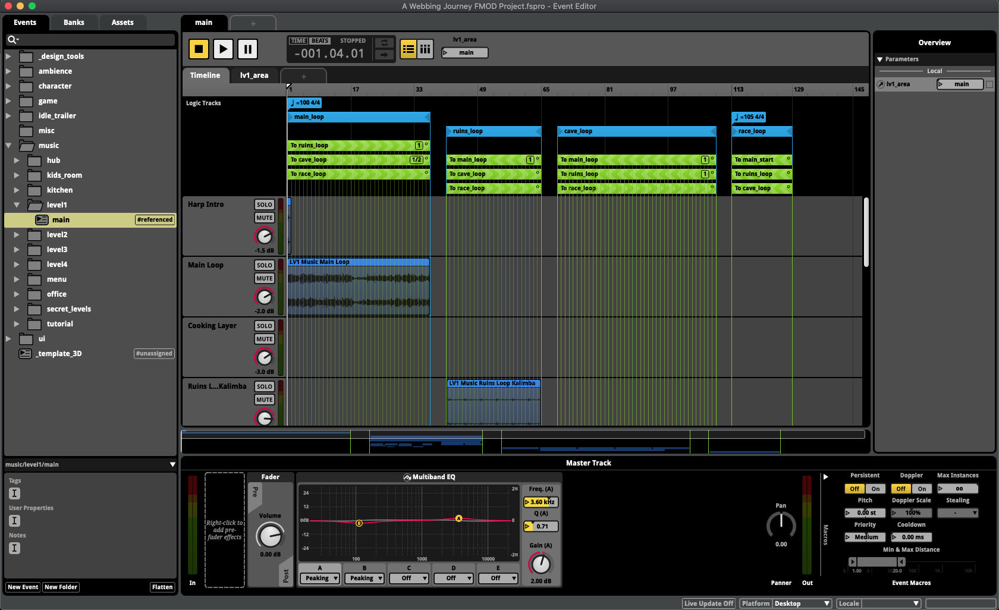999x610 pixels.
Task: Select the Timeline tab
Action: click(205, 76)
